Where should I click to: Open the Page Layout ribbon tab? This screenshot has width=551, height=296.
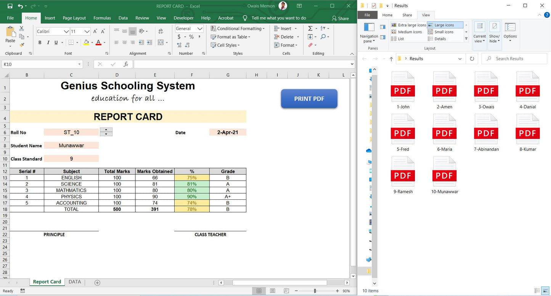(x=74, y=18)
